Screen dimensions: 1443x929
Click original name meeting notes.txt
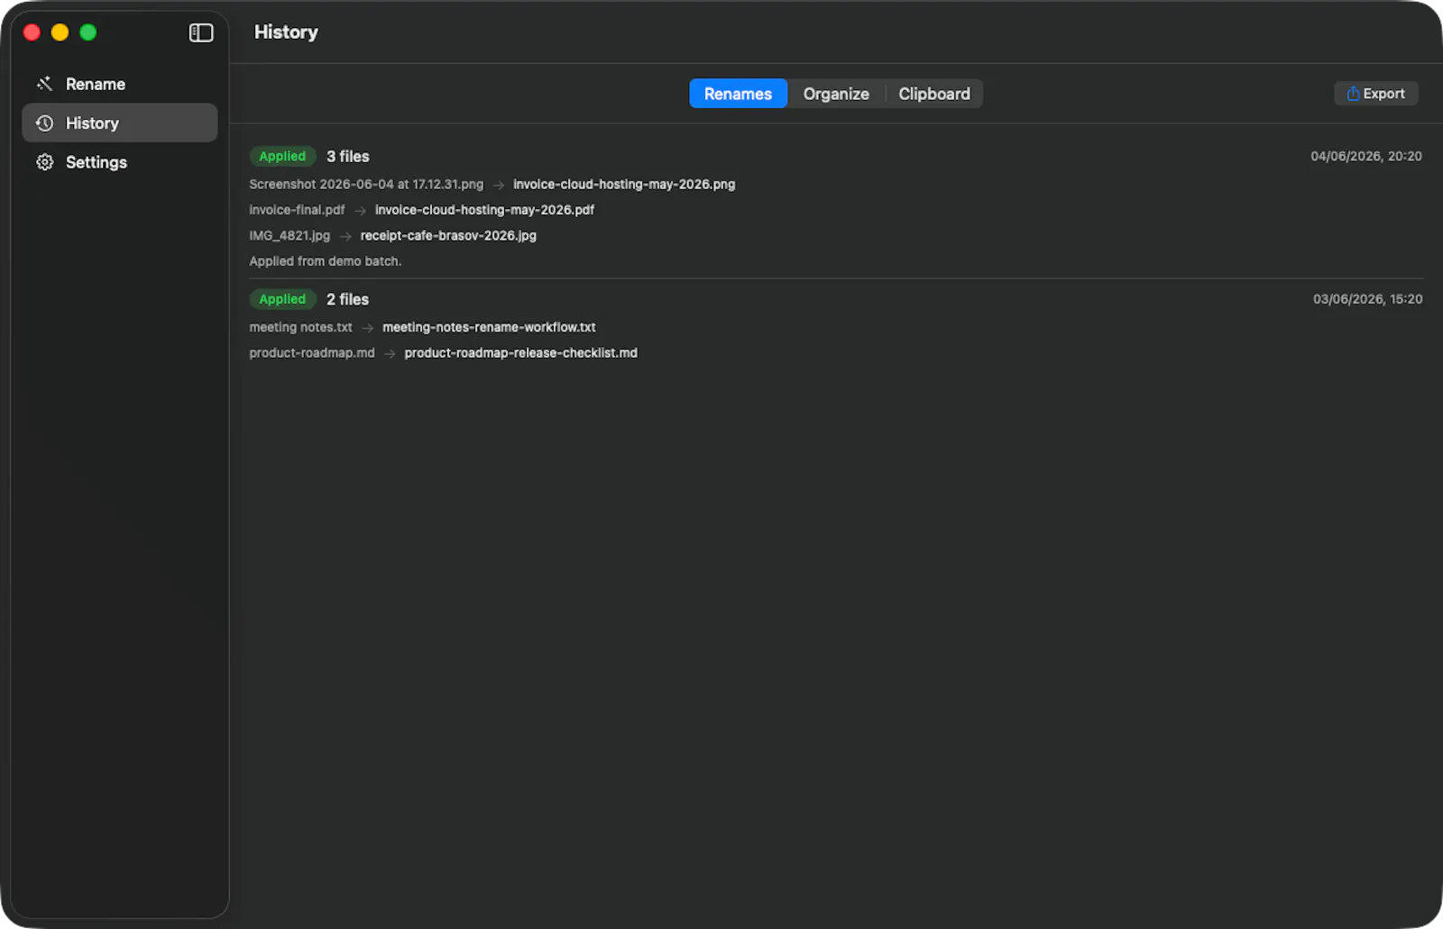pos(300,327)
